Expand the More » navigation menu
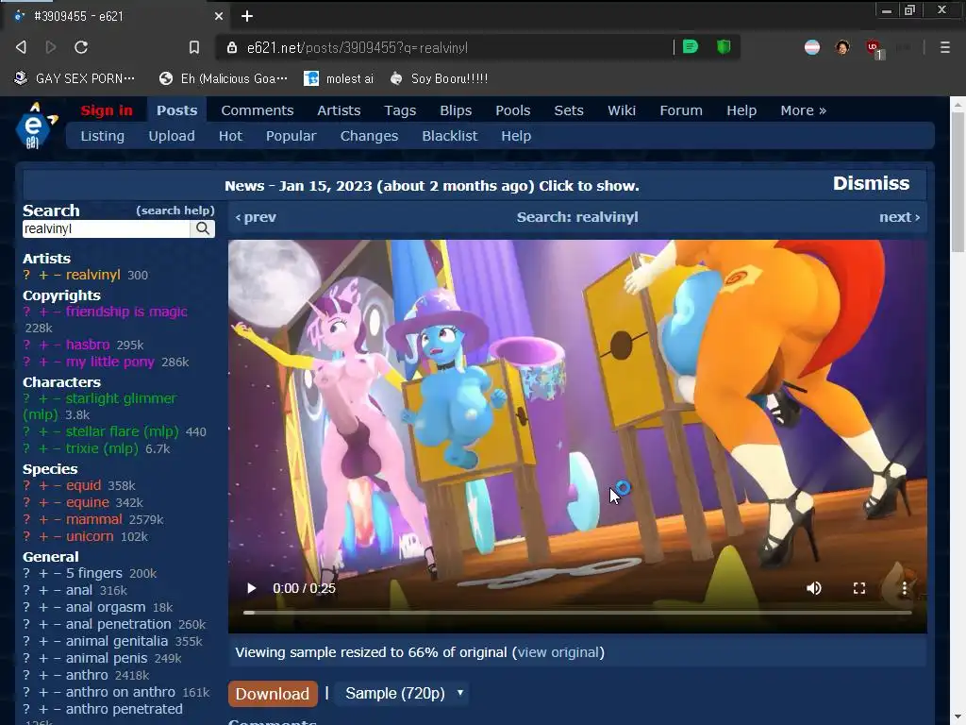 pyautogui.click(x=803, y=110)
